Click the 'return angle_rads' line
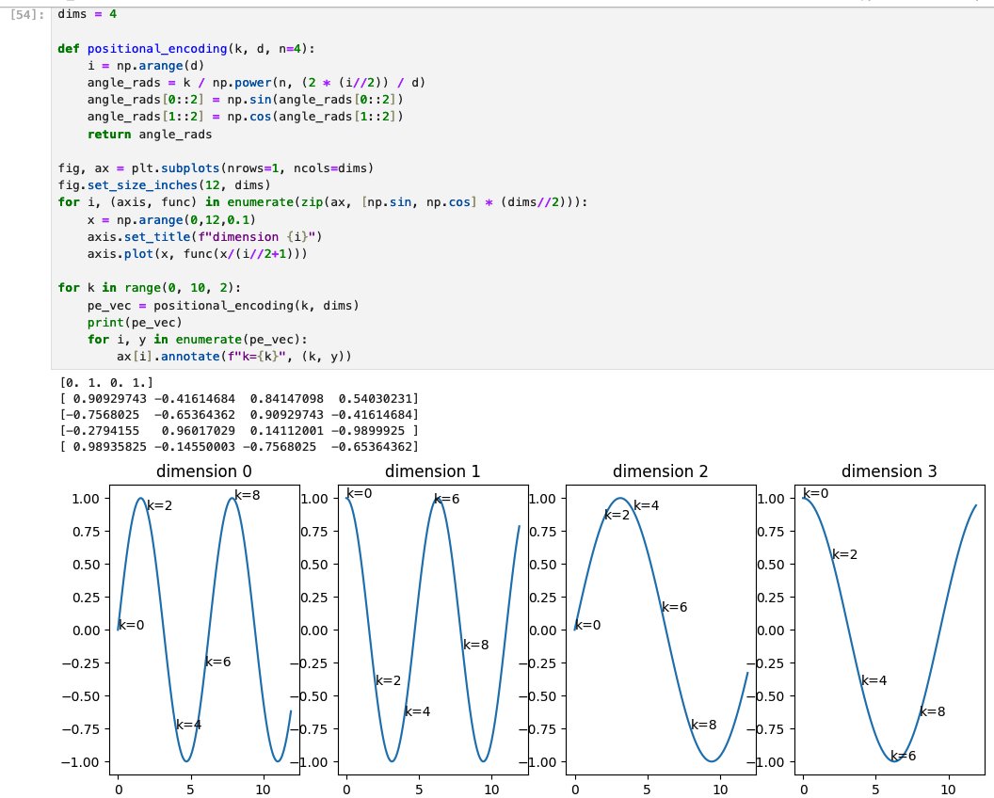Image resolution: width=994 pixels, height=798 pixels. (x=150, y=135)
